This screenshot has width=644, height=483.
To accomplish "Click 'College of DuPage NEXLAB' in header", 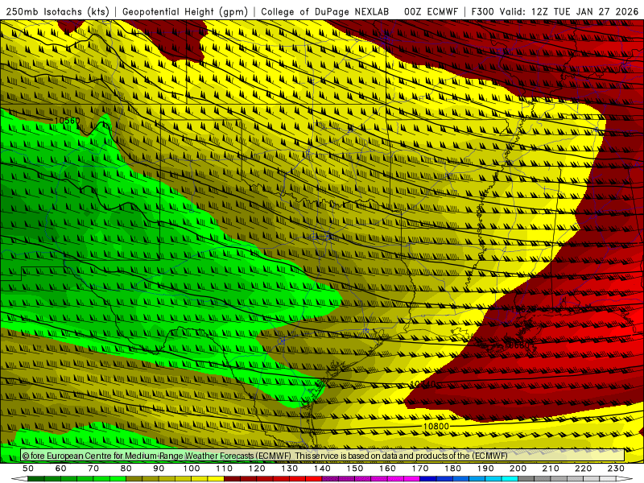I will [325, 11].
